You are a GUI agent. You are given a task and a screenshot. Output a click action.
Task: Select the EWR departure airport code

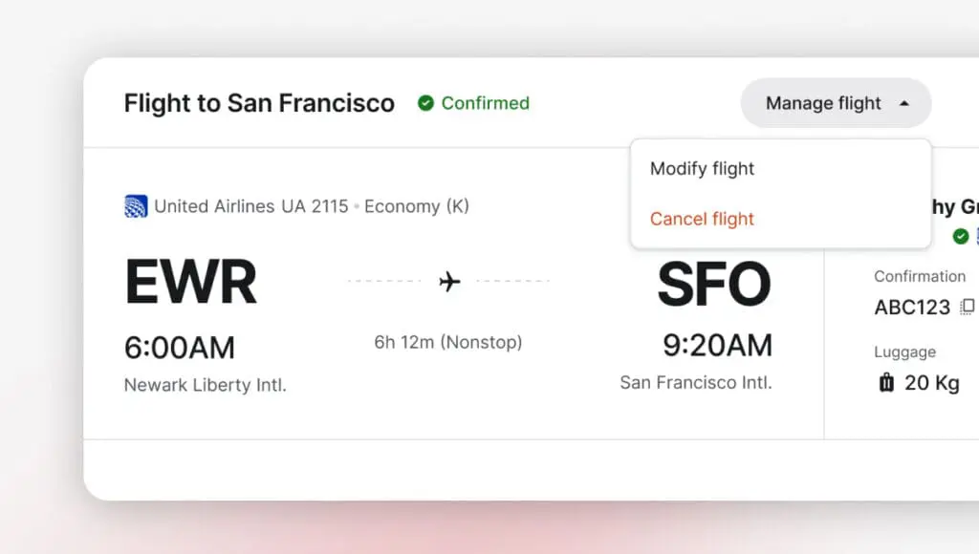click(190, 283)
